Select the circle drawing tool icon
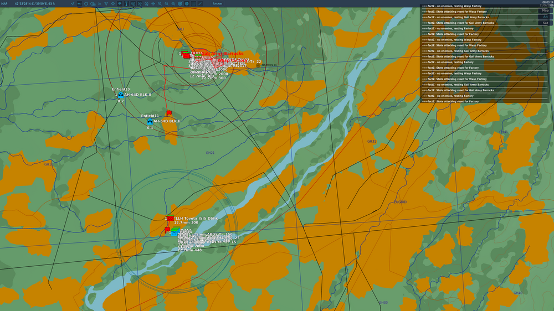Viewport: 554px width, 311px height. [x=86, y=3]
